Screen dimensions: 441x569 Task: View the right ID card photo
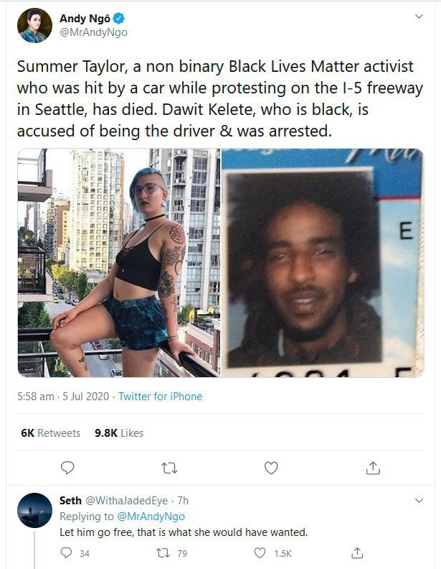click(x=323, y=263)
